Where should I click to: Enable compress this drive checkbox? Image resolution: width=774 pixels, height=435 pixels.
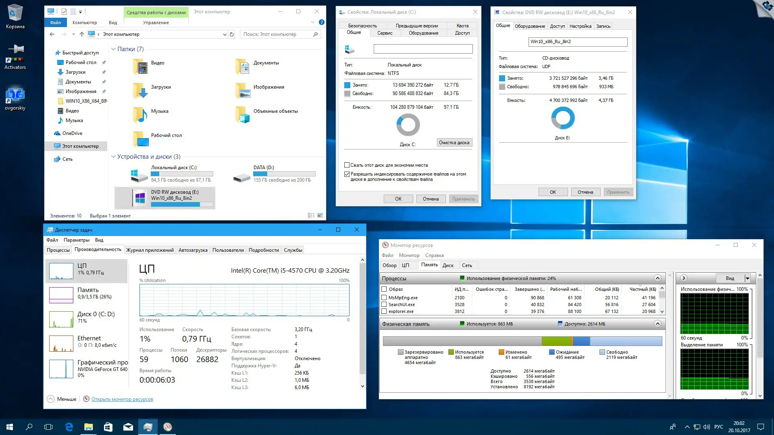click(x=347, y=165)
